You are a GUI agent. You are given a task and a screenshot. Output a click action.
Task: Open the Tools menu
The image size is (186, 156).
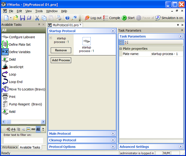(39, 11)
